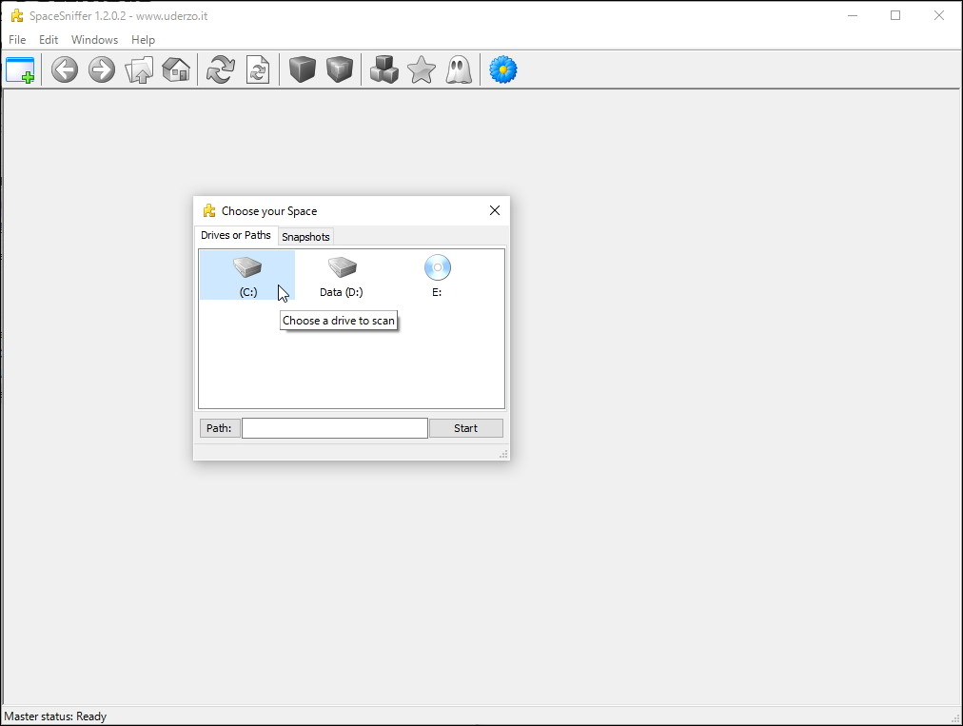
Task: Go to higher level folder icon
Action: [139, 69]
